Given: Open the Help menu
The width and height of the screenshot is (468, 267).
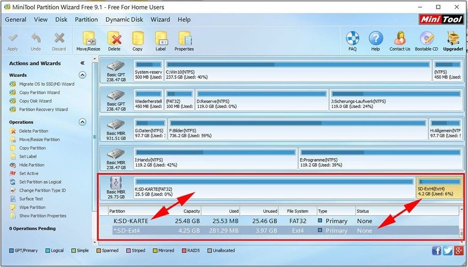Looking at the screenshot, I should pos(184,20).
